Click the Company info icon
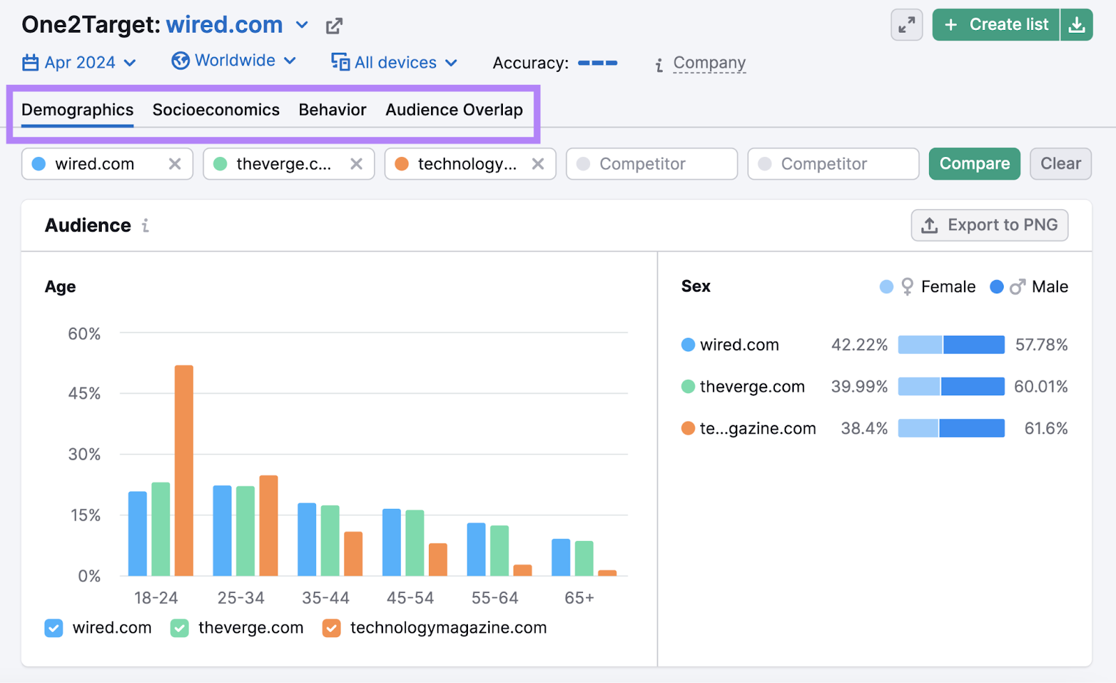Image resolution: width=1116 pixels, height=683 pixels. pyautogui.click(x=658, y=65)
